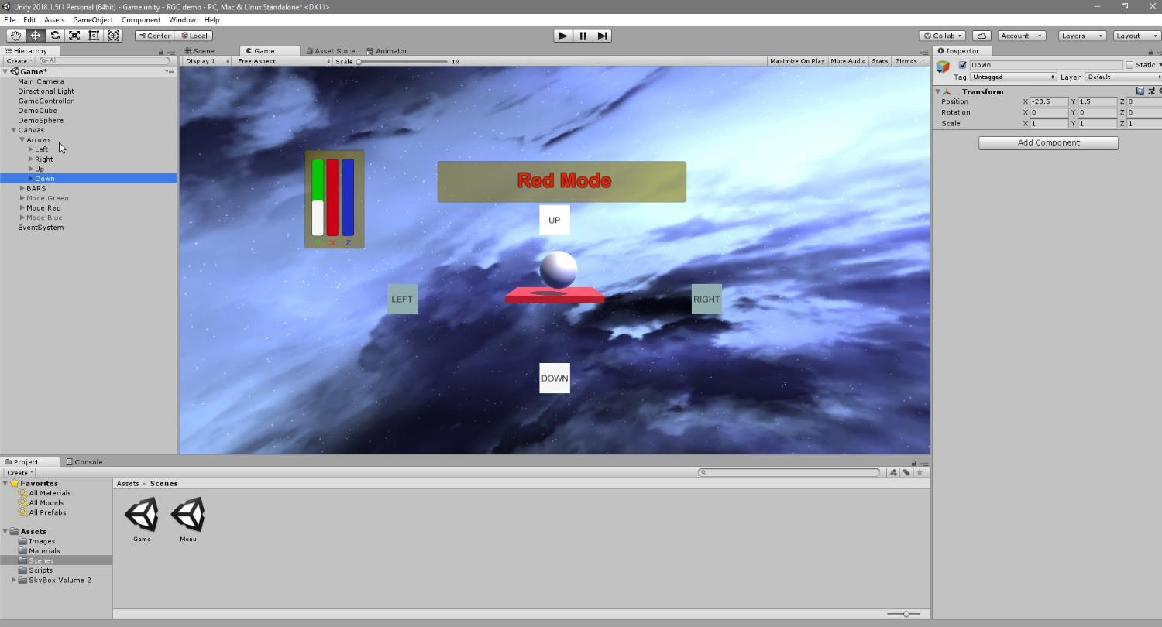This screenshot has width=1162, height=627.
Task: Select the Scale tool in the toolbar
Action: 74,36
